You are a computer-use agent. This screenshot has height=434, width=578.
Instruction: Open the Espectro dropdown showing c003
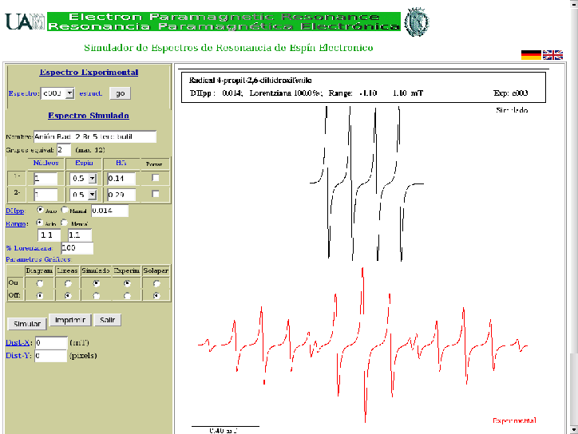point(57,93)
